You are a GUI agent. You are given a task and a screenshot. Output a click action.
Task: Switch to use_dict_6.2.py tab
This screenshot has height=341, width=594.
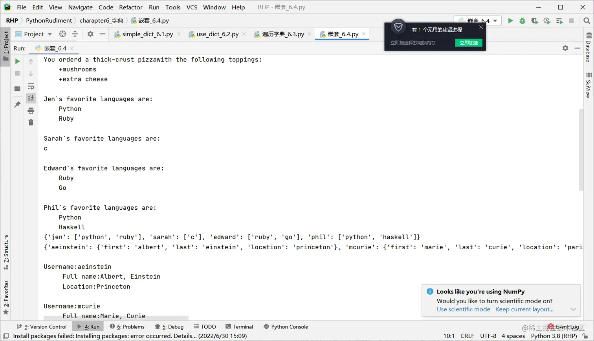[x=217, y=34]
